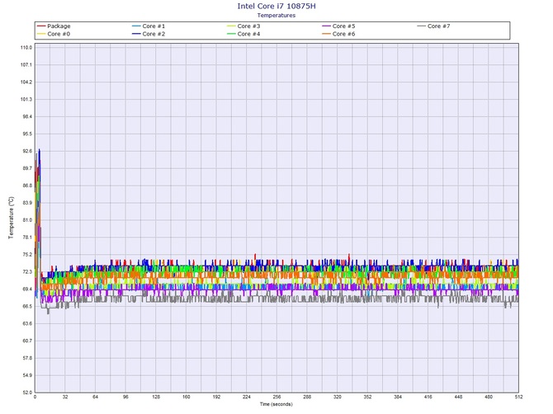Click the 81.0 y-axis value
553x414 pixels.
[x=27, y=220]
